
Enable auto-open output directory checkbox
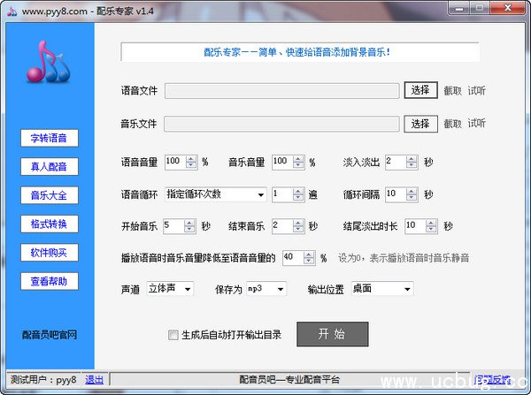173,335
